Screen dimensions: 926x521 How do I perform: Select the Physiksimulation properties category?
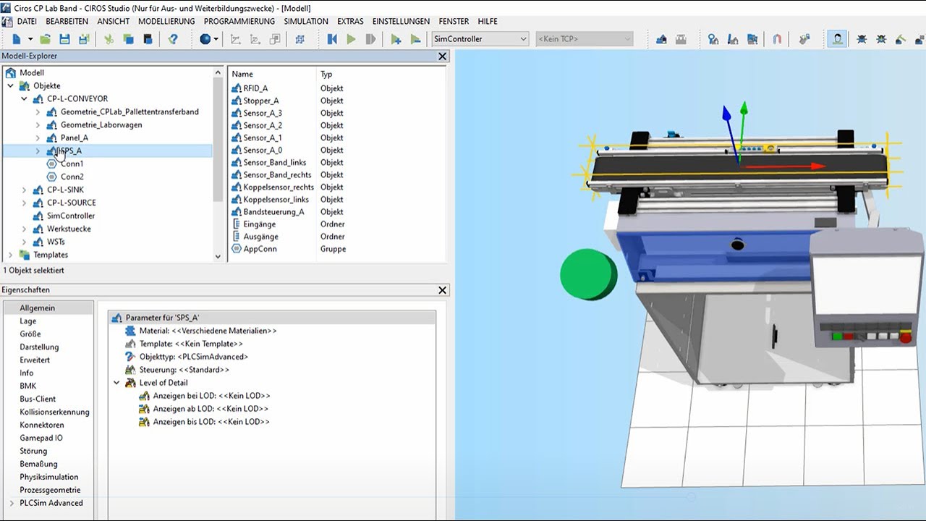(49, 477)
